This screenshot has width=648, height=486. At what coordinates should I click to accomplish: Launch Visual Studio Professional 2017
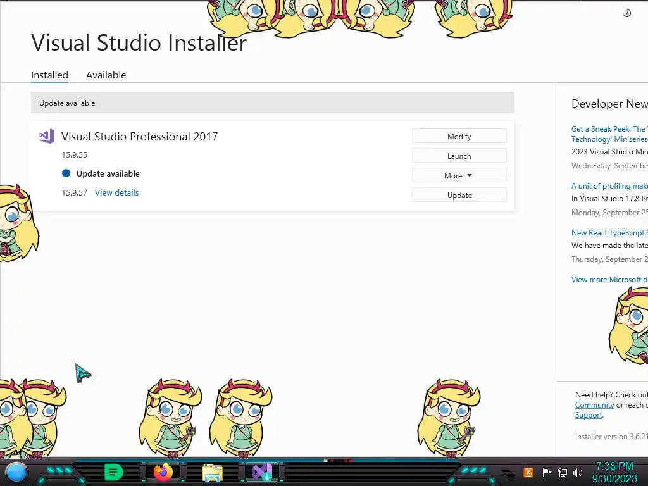click(459, 156)
